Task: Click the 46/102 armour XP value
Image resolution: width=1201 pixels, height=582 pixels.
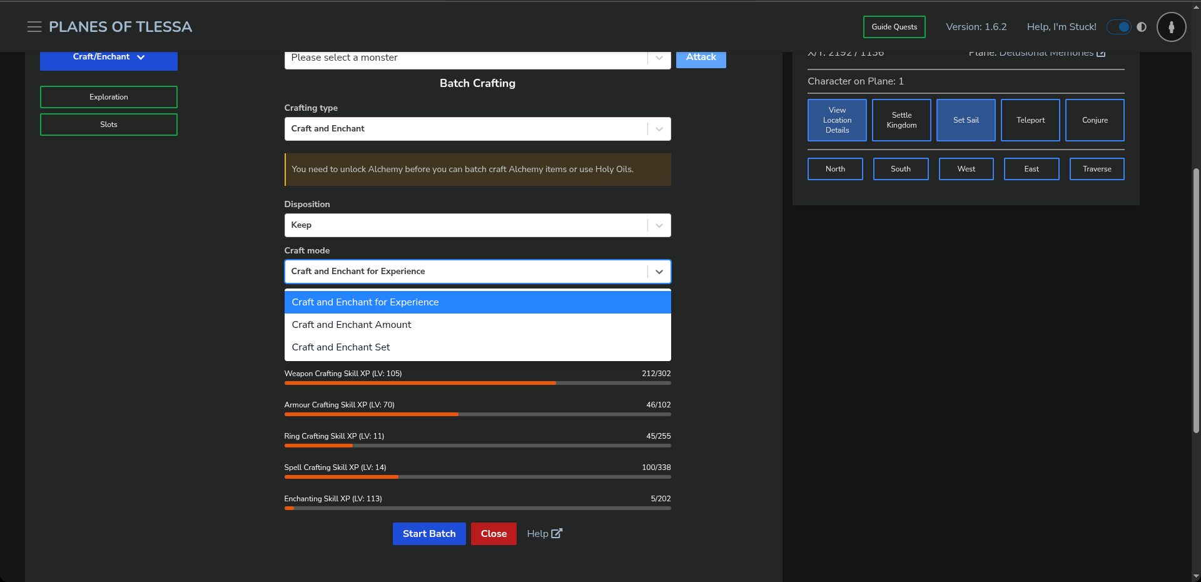Action: [x=659, y=405]
